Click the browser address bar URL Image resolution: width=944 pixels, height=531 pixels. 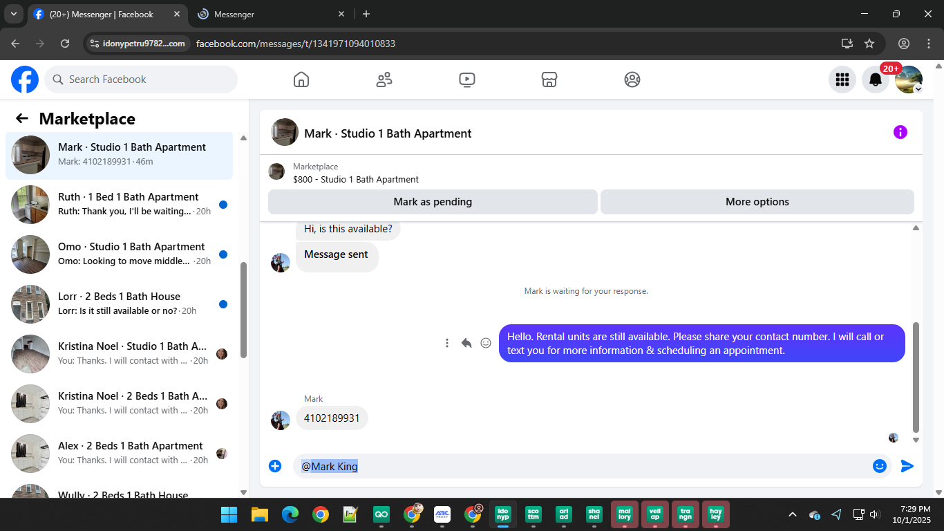coord(296,44)
